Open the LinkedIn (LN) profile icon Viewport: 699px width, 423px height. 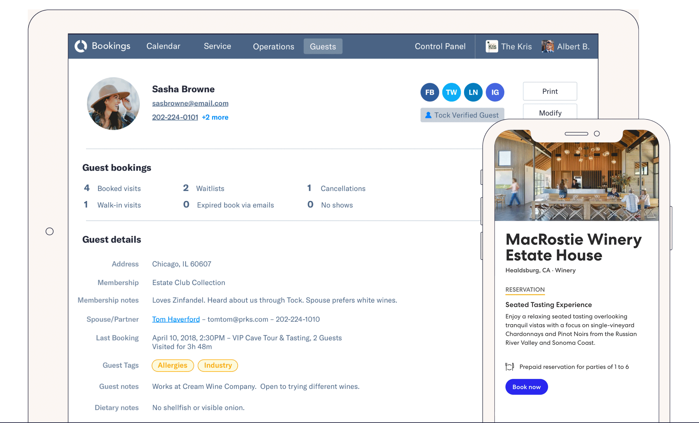(473, 92)
